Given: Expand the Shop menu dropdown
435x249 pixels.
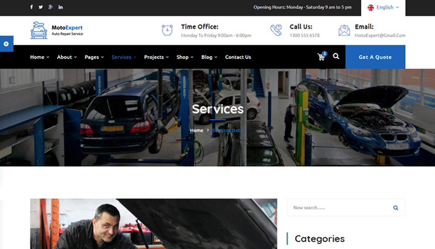Looking at the screenshot, I should point(185,57).
